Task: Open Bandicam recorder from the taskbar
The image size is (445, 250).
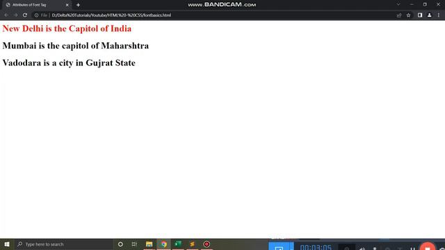Action: point(207,244)
